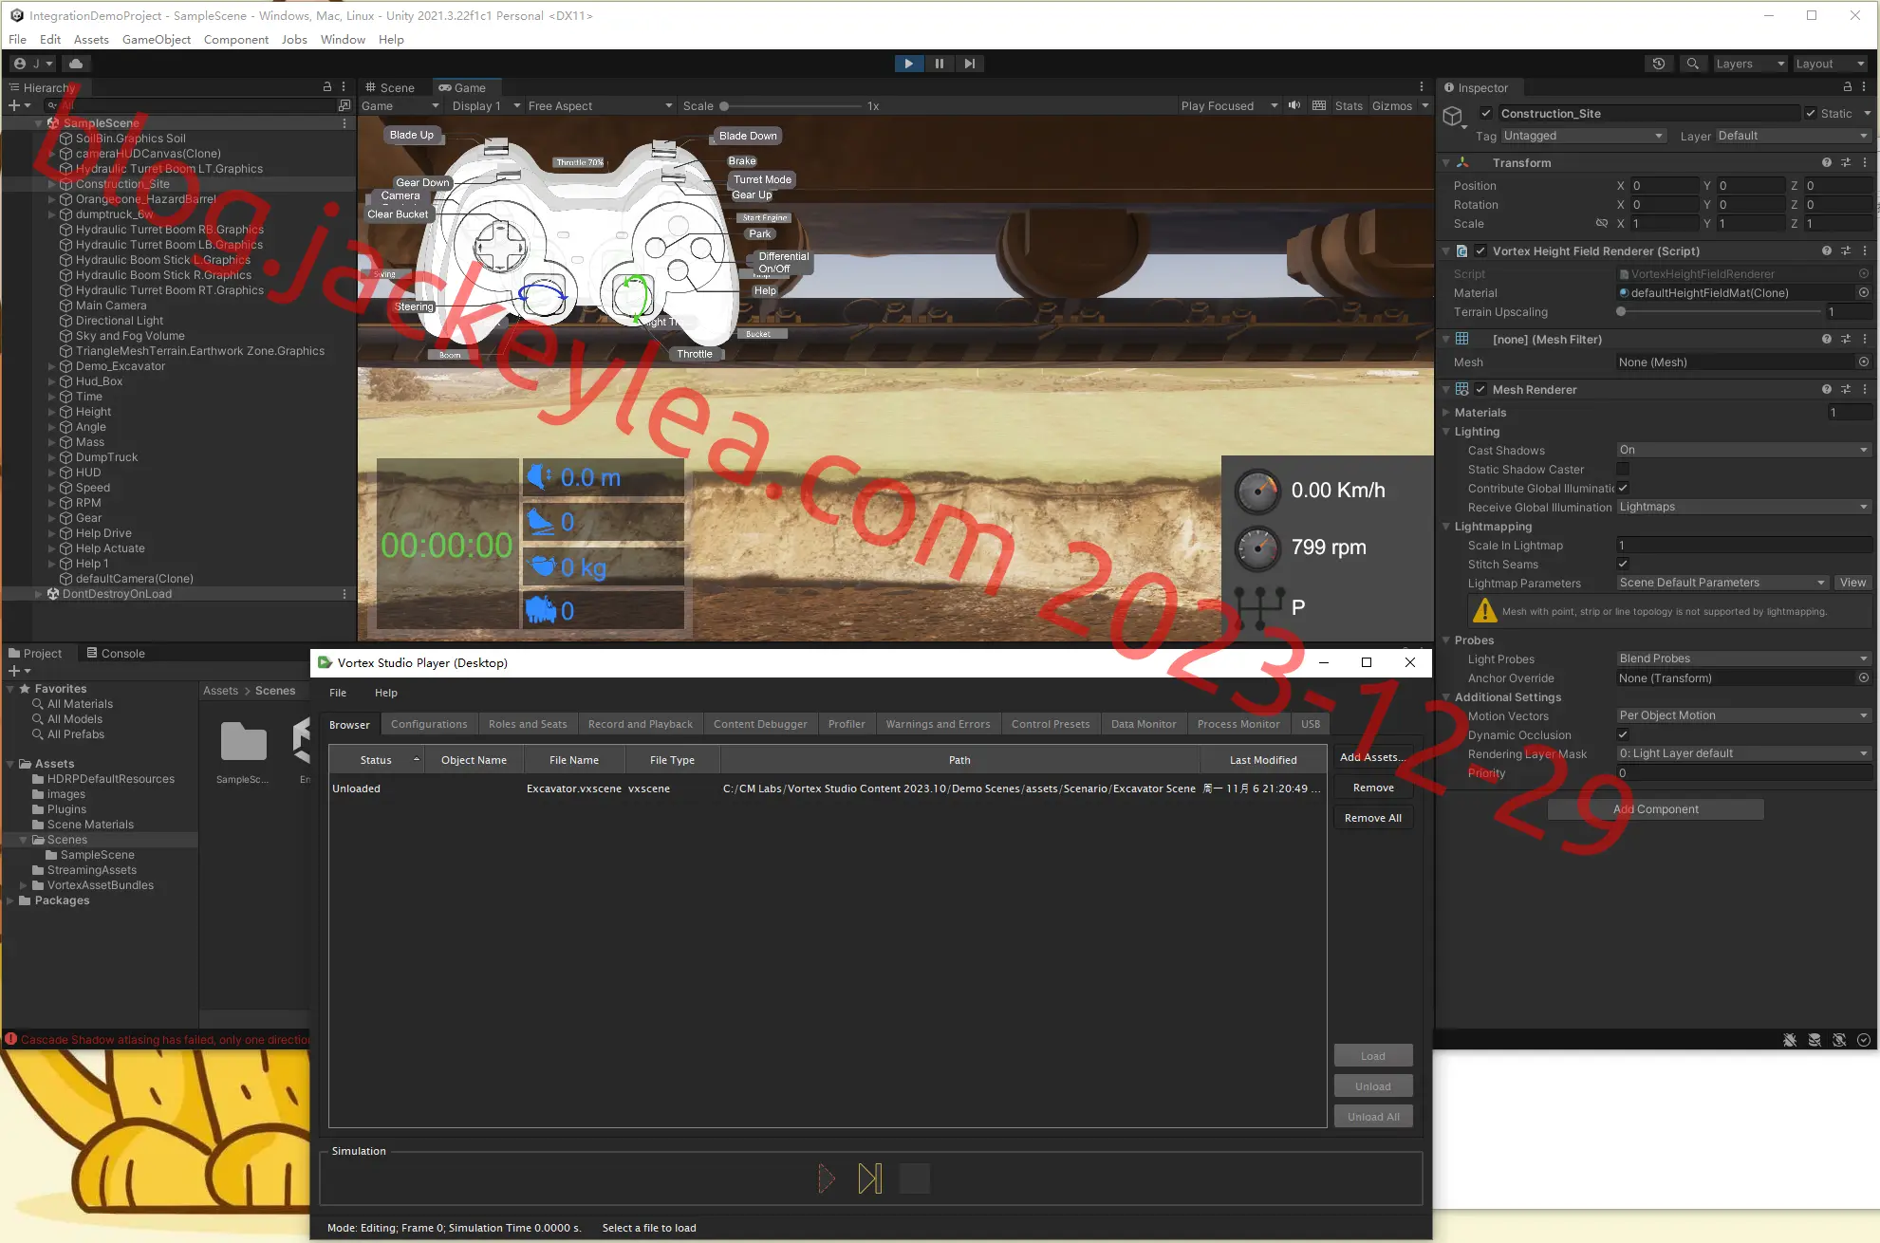Screen dimensions: 1880x1243
Task: Open the Cast Shadows dropdown
Action: (1743, 450)
